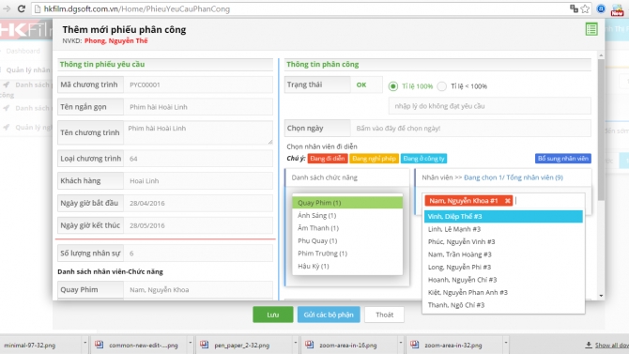Click the dialog scrollbar down arrow
The width and height of the screenshot is (629, 354).
601,296
